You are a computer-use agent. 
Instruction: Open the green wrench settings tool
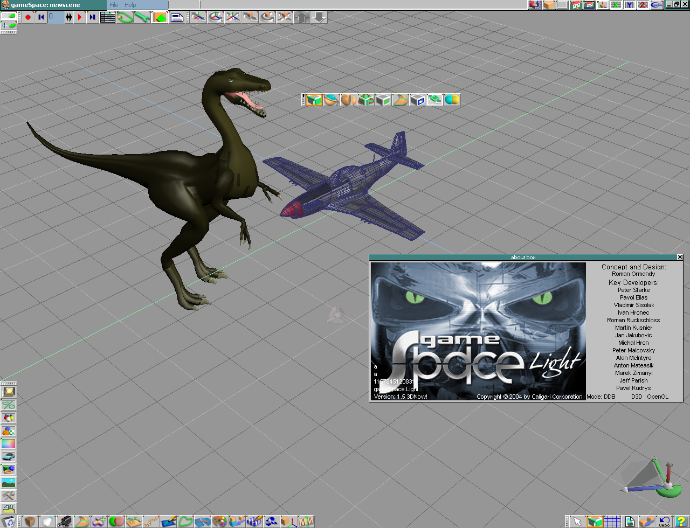(x=142, y=17)
